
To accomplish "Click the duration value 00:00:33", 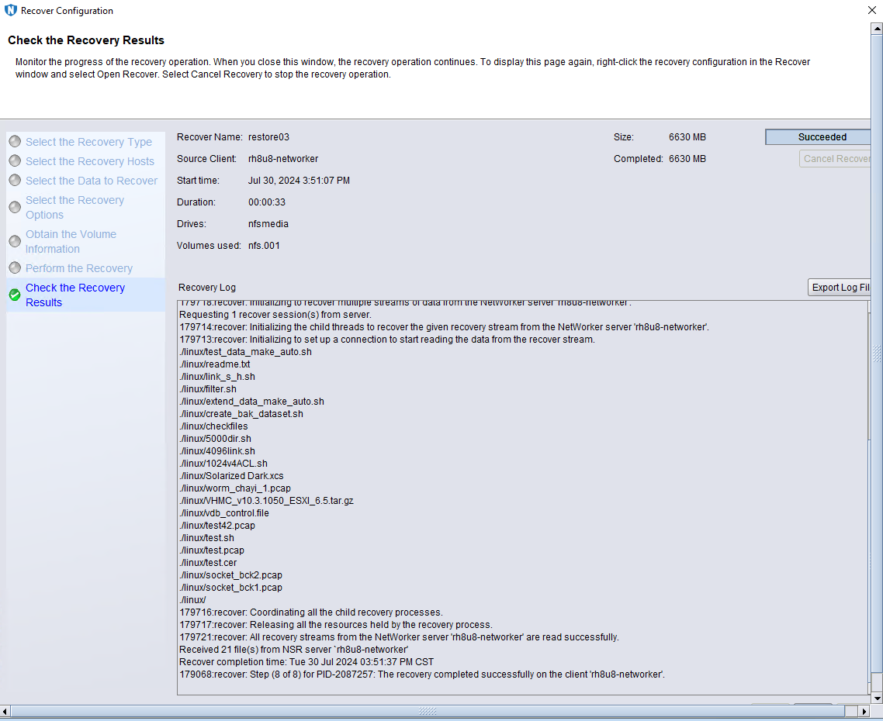I will point(267,202).
